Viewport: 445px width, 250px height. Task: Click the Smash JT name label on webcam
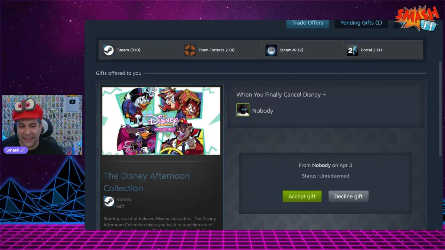pos(16,150)
